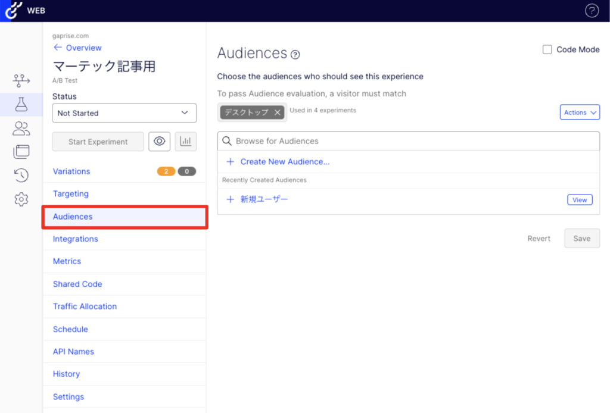610x413 pixels.
Task: Go to the Targeting section
Action: (x=70, y=194)
